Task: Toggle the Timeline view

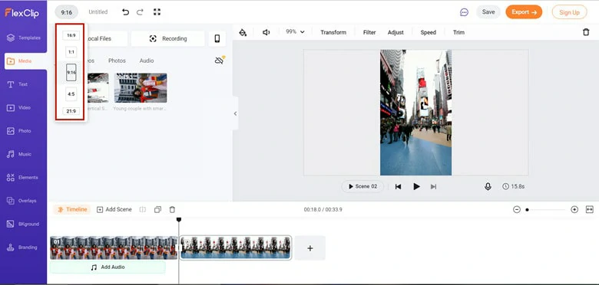Action: (72, 210)
